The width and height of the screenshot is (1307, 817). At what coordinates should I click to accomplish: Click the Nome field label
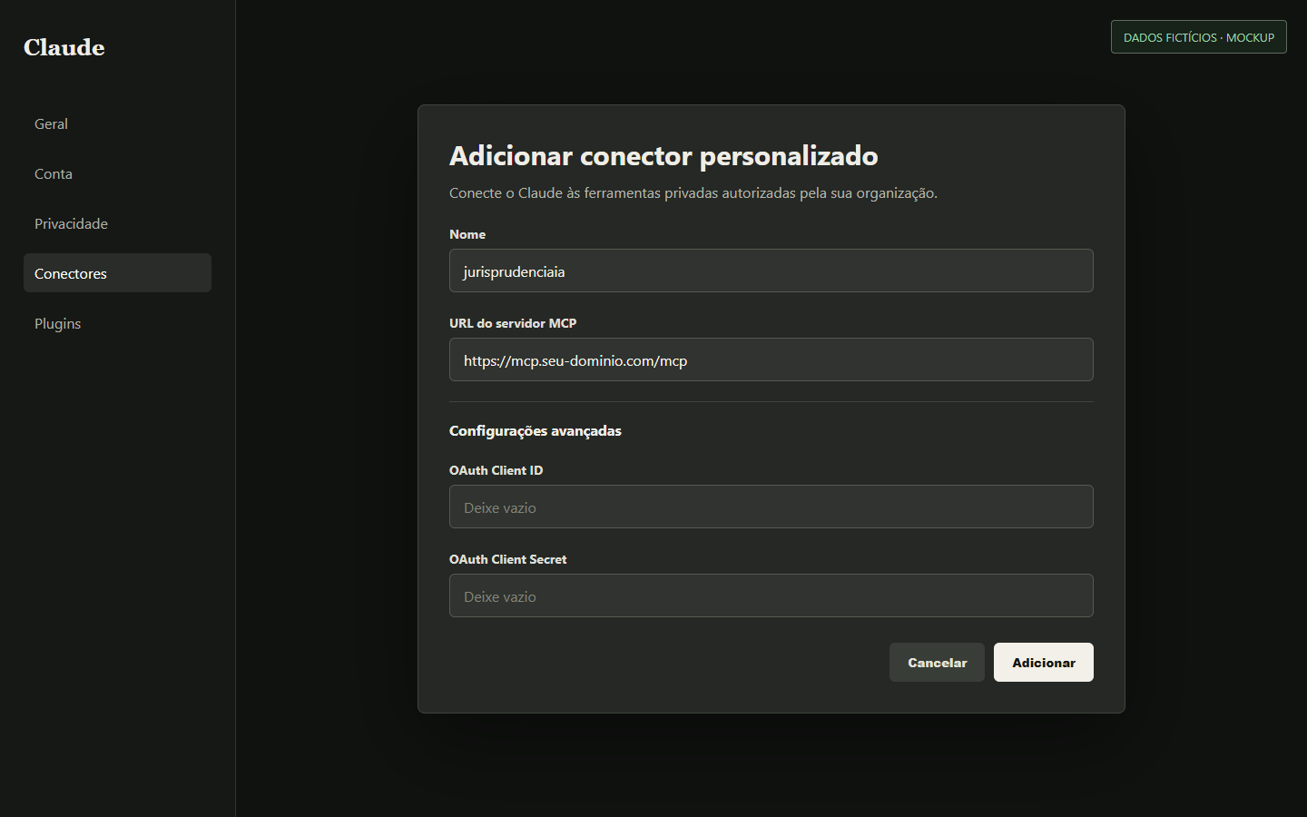click(467, 234)
